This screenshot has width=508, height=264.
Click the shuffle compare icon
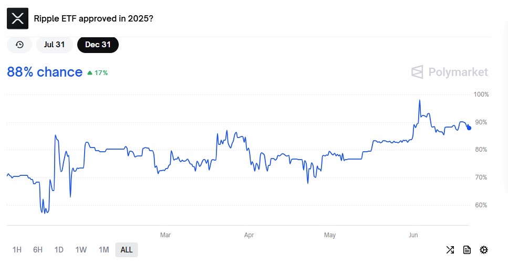click(x=450, y=250)
